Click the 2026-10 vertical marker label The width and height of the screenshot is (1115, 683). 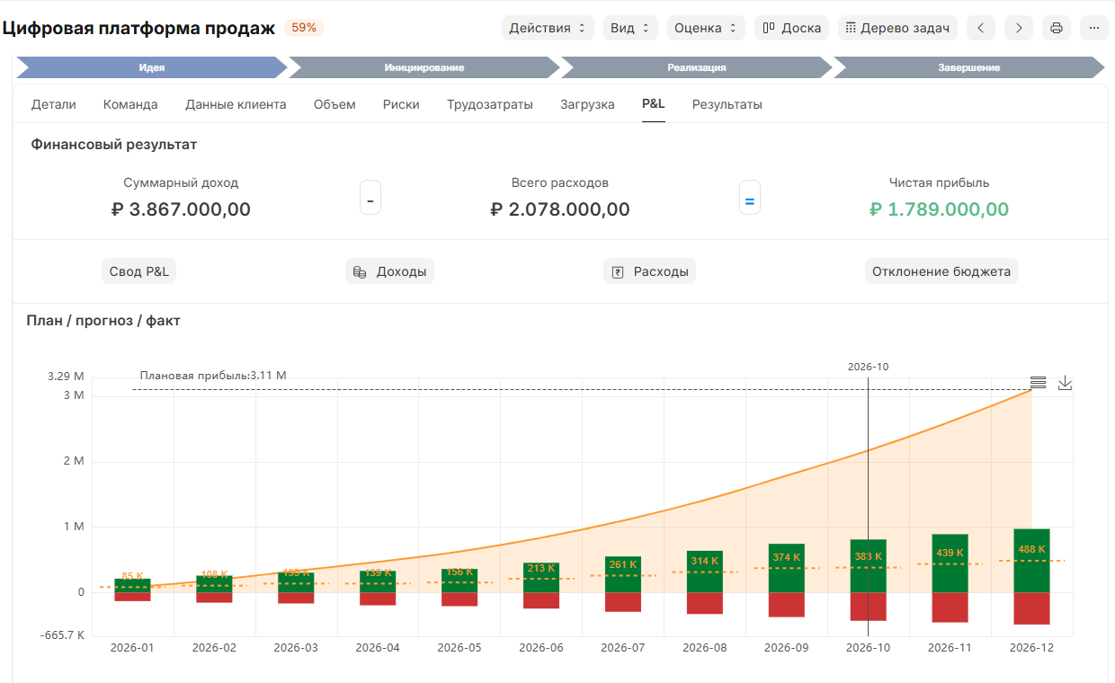tap(868, 367)
